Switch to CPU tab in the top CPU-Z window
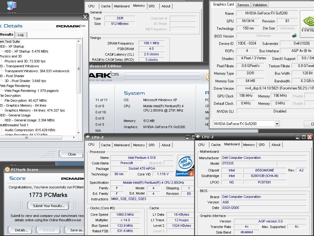This screenshot has height=236, width=314. click(x=91, y=6)
